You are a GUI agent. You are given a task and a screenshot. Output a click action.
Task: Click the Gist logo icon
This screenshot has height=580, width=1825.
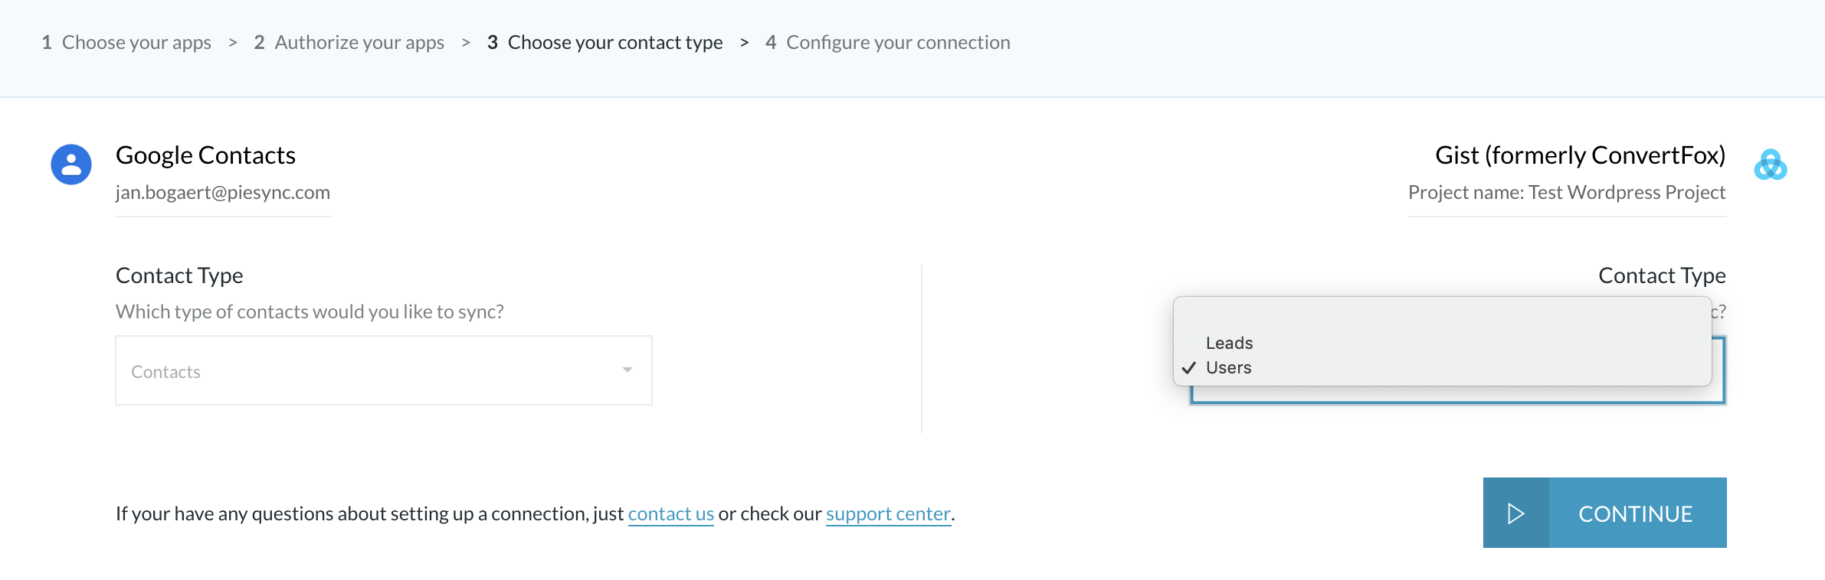click(1771, 165)
